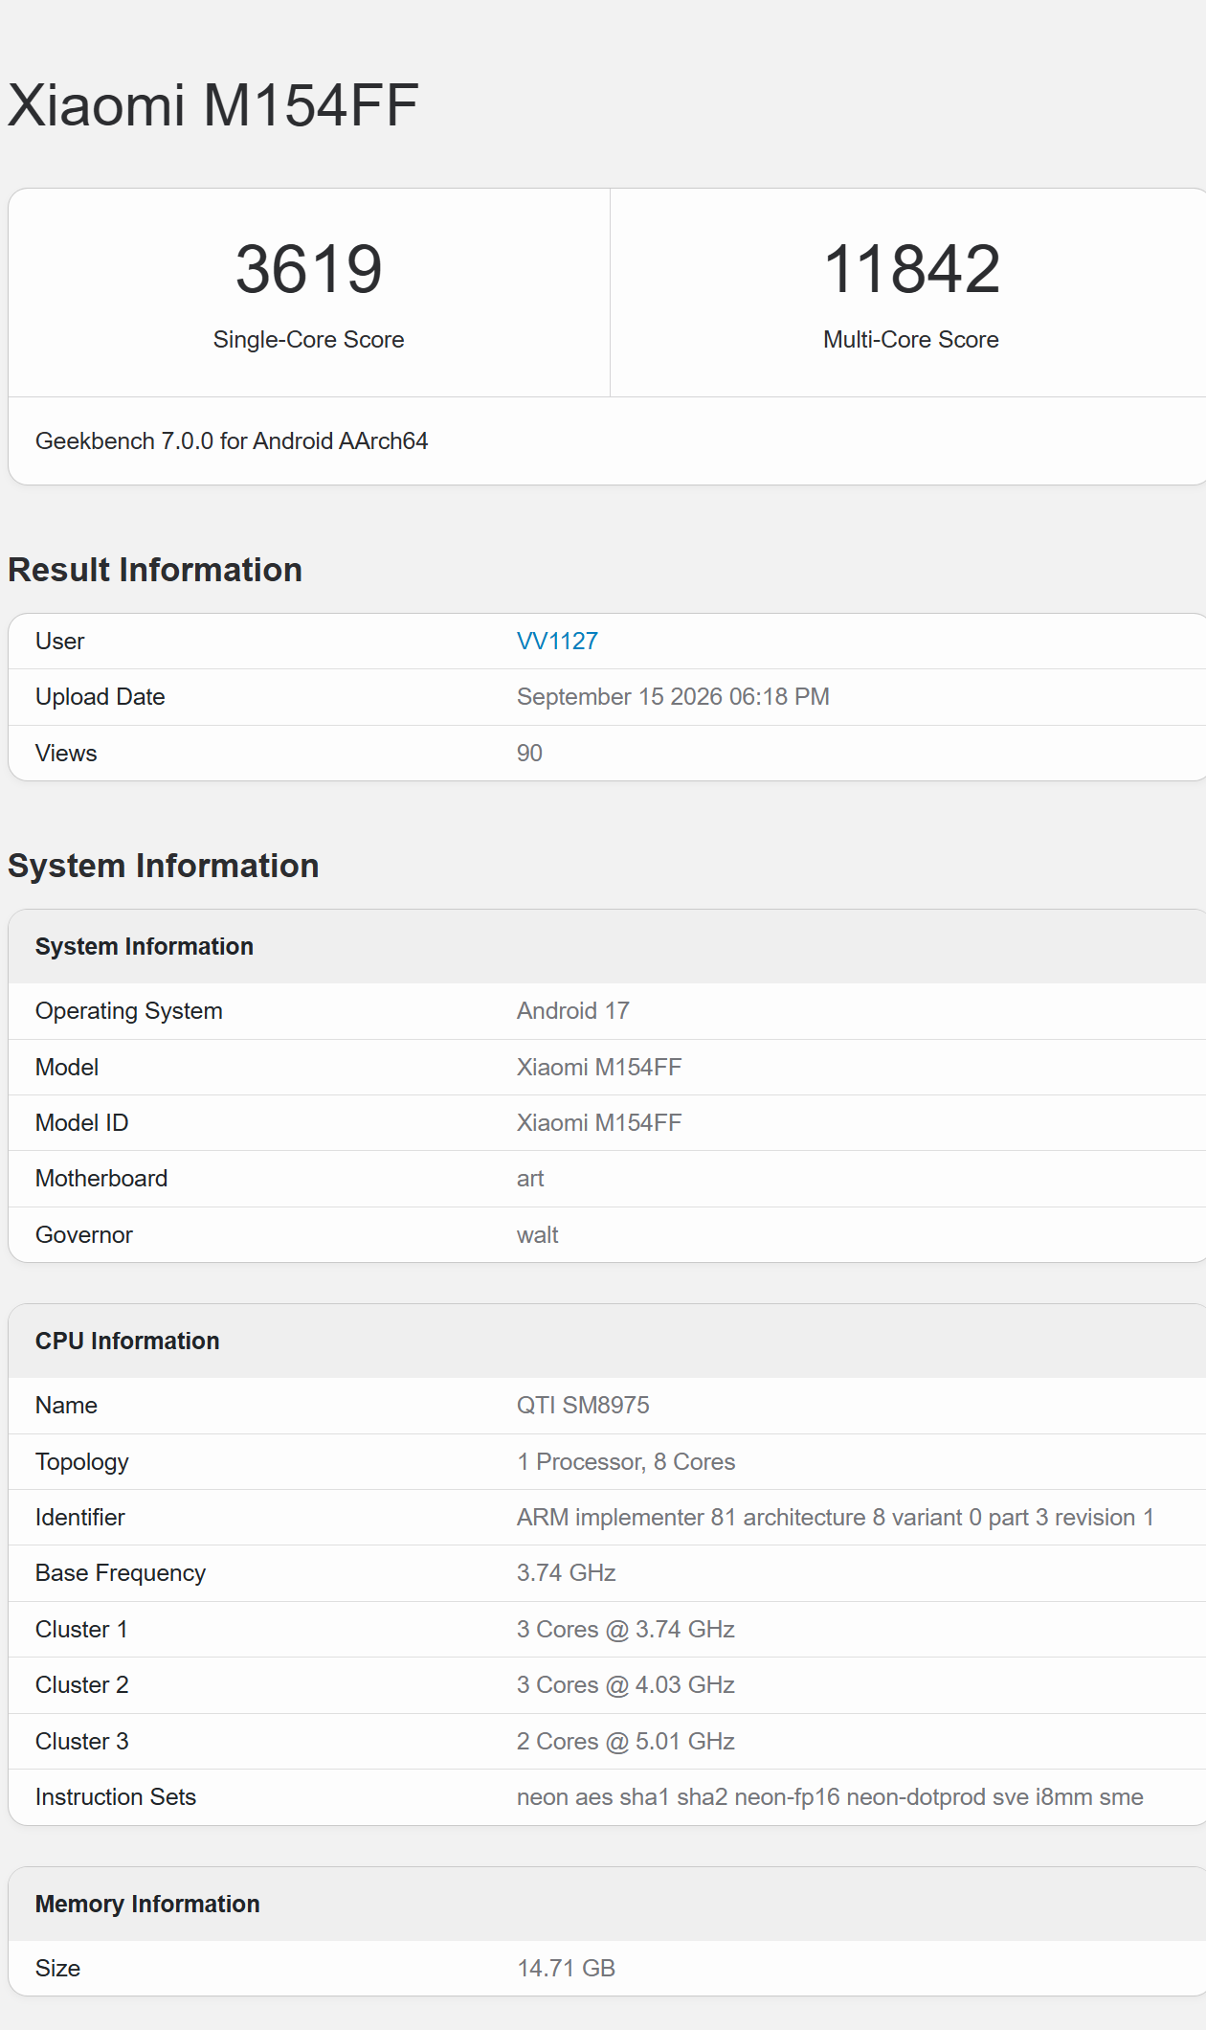Image resolution: width=1206 pixels, height=2030 pixels.
Task: Select upload date September 15 2026 06:18 PM
Action: (673, 696)
